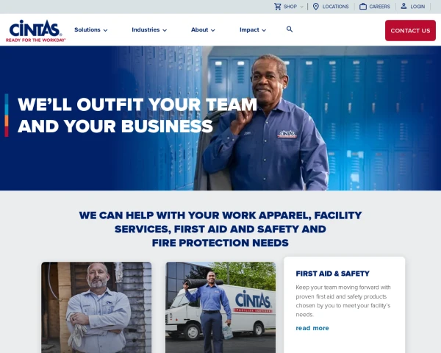This screenshot has height=353, width=441.
Task: Click the First Aid & Safety heading
Action: [332, 274]
